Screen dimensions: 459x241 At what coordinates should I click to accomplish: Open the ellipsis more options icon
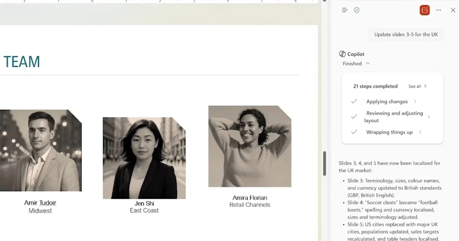pyautogui.click(x=438, y=10)
